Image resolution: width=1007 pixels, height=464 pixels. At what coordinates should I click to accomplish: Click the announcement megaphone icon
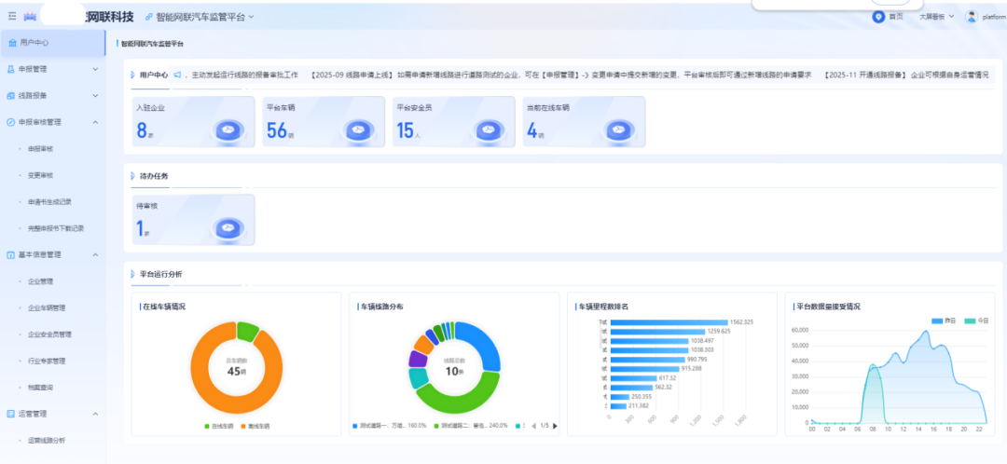point(176,75)
